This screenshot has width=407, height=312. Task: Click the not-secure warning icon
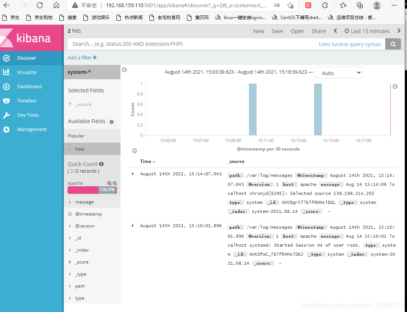click(75, 6)
